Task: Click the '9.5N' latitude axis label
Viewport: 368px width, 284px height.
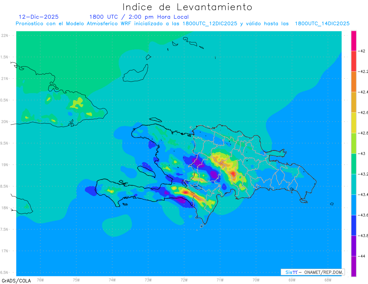Action: tap(5, 143)
